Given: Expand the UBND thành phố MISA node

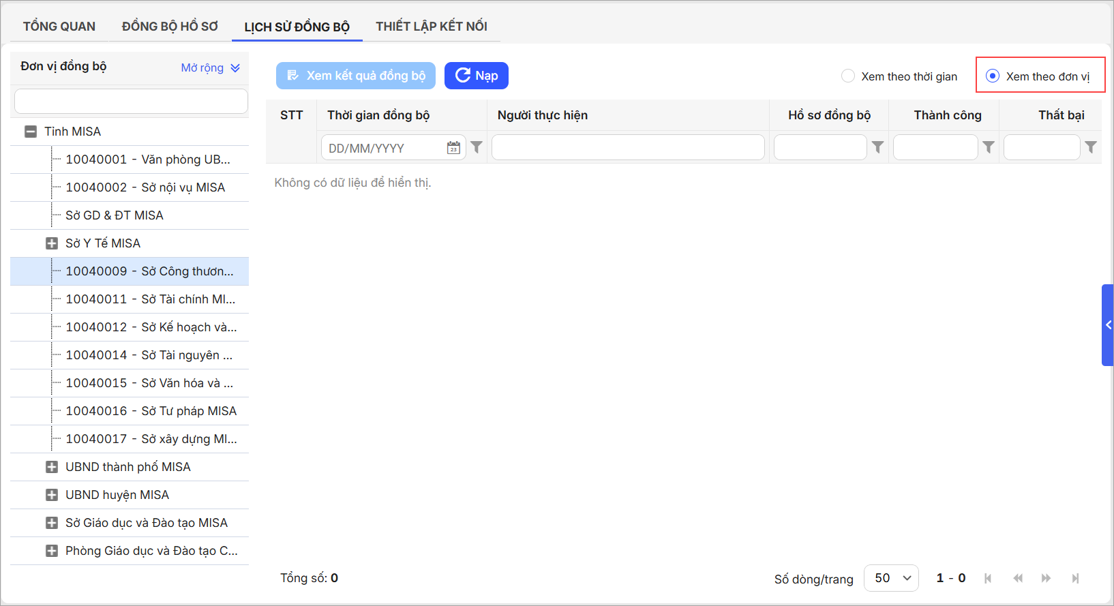Looking at the screenshot, I should [x=52, y=467].
